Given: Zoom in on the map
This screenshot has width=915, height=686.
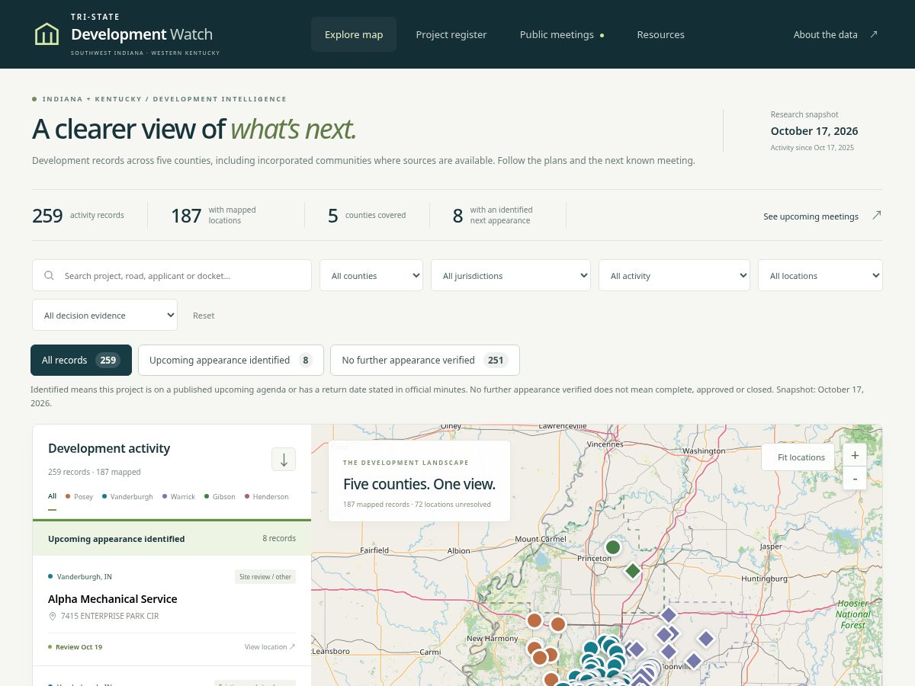Looking at the screenshot, I should (855, 455).
